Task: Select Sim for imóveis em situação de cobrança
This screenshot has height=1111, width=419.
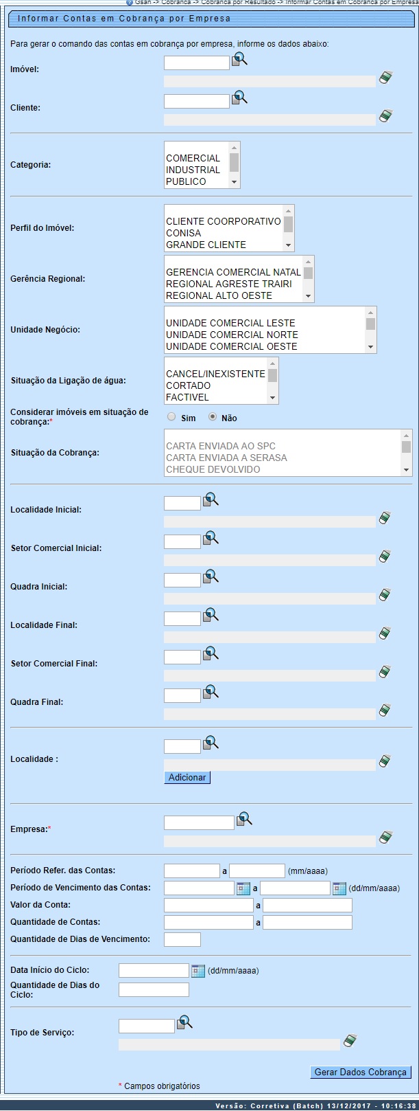Action: pyautogui.click(x=171, y=416)
